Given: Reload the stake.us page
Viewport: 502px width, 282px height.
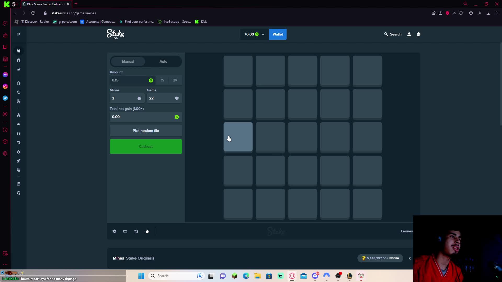Looking at the screenshot, I should coord(33,13).
